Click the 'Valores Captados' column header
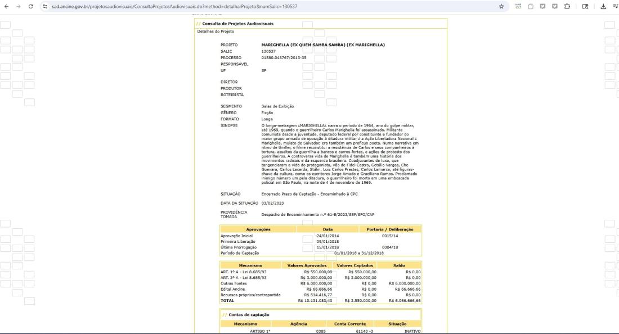This screenshot has height=334, width=619. pyautogui.click(x=356, y=265)
